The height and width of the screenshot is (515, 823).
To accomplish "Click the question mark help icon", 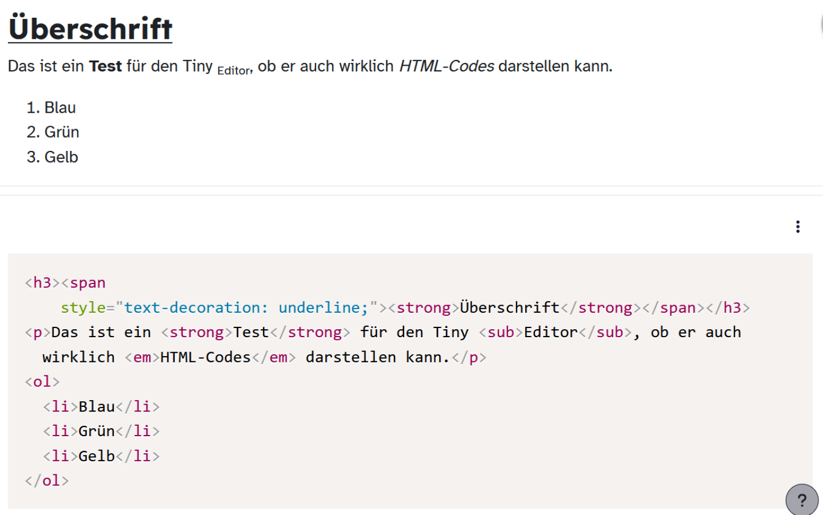I will point(801,500).
